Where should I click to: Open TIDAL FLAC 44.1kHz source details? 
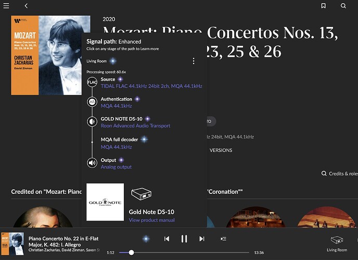(151, 86)
